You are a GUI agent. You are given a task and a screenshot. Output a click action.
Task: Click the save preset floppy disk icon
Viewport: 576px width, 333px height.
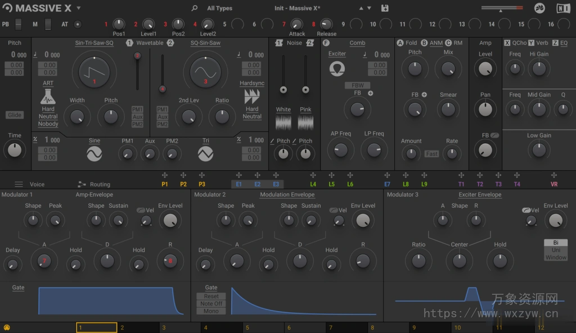click(x=384, y=8)
